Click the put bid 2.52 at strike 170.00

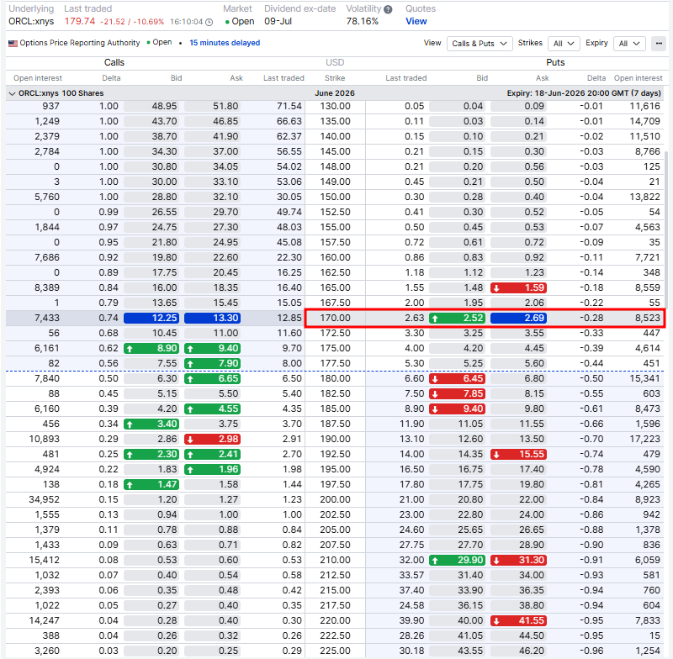pos(457,318)
